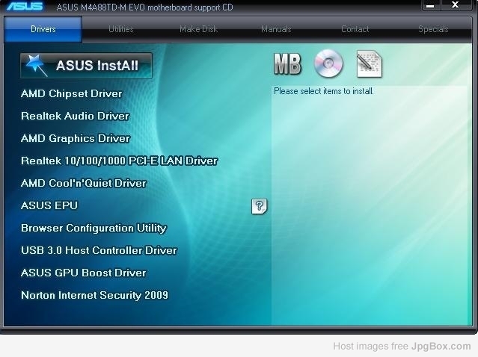The image size is (478, 357).
Task: Select Realtek Audio Driver
Action: [75, 116]
